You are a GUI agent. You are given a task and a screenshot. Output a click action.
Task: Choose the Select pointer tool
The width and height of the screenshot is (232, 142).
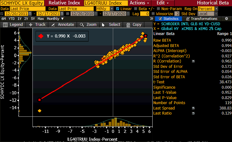click(x=111, y=25)
